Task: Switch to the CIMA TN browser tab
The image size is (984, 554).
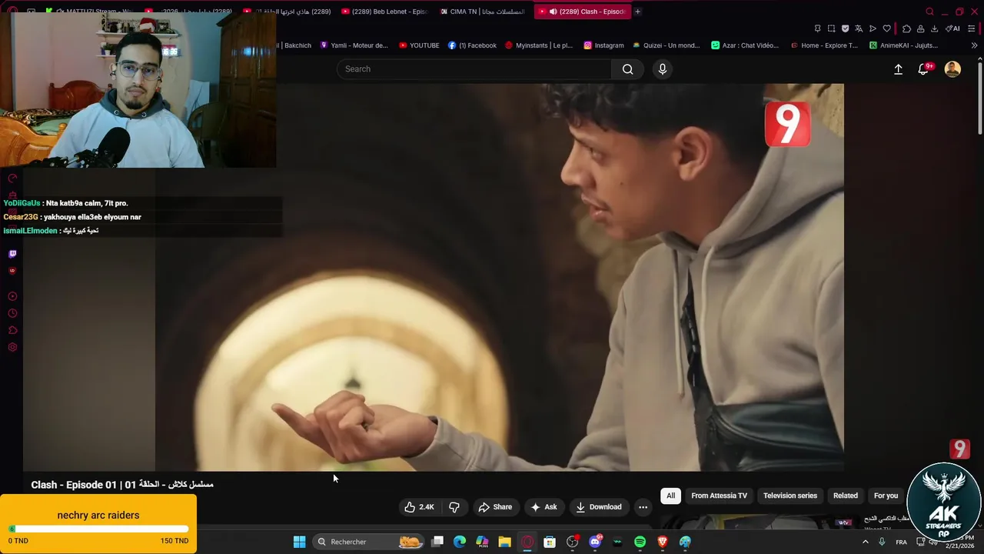Action: (482, 12)
